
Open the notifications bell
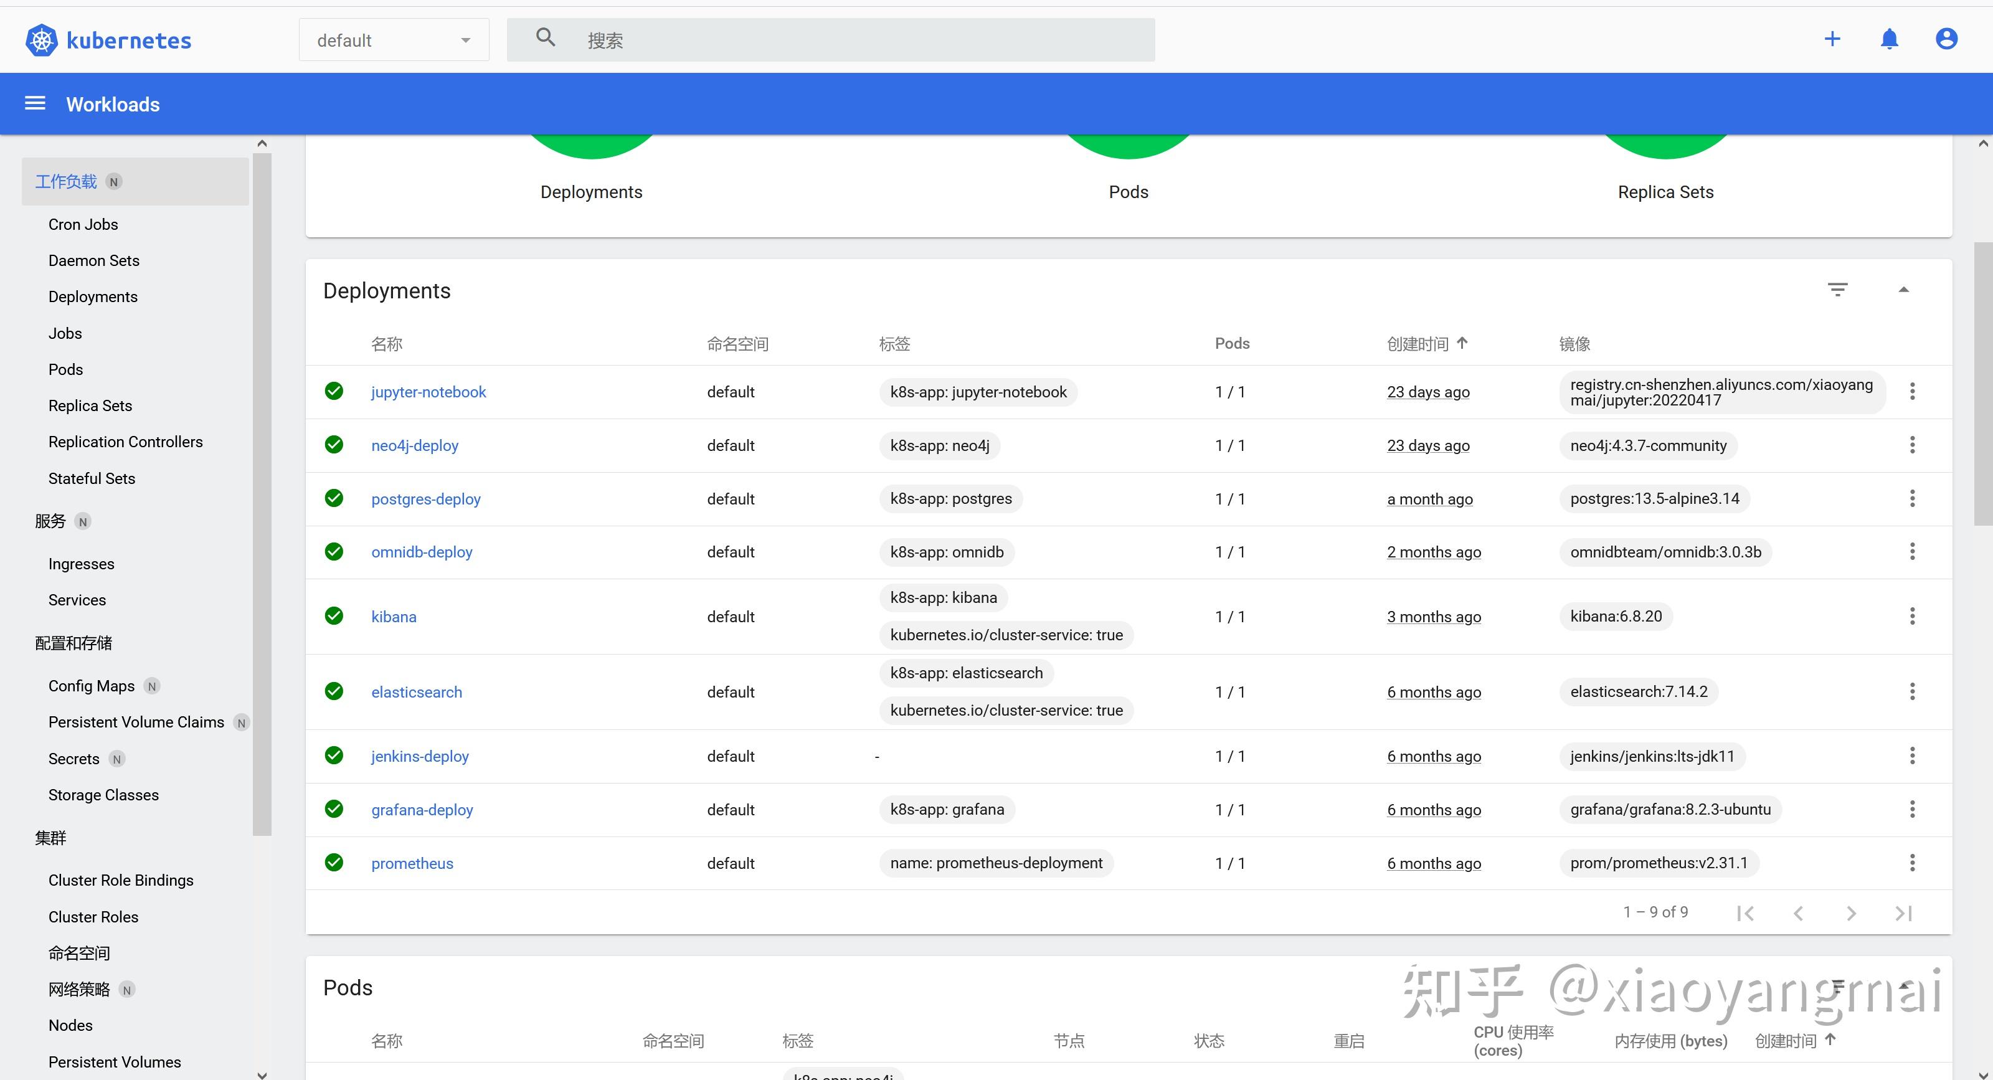pyautogui.click(x=1890, y=39)
